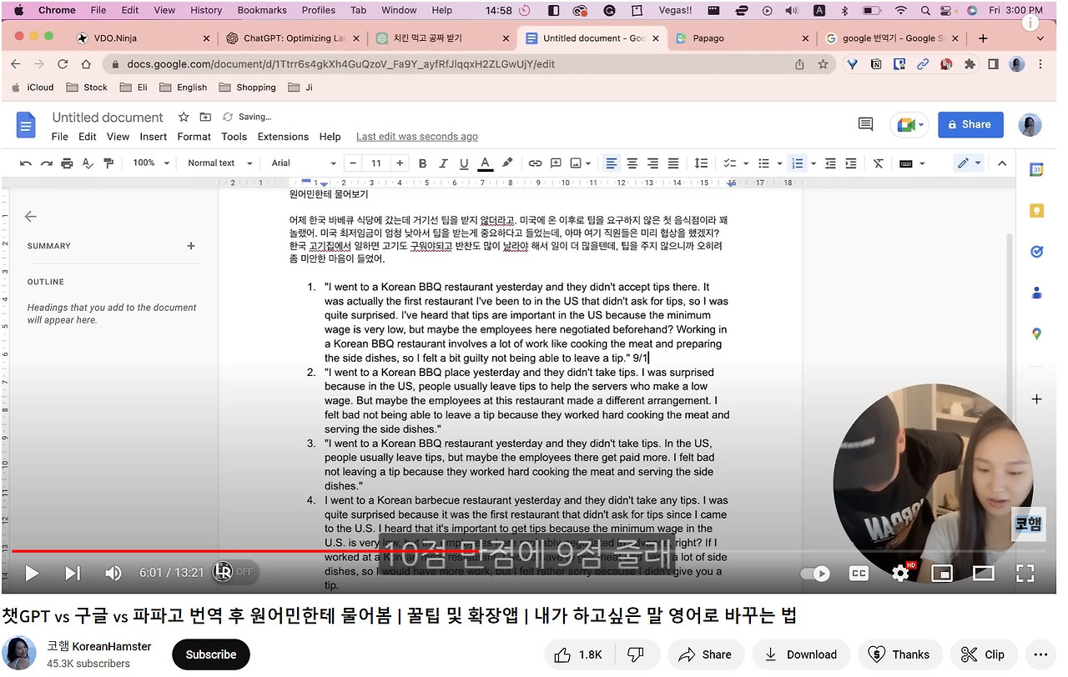Clear formatting with the toolbar icon
Image resolution: width=1068 pixels, height=677 pixels.
(878, 163)
